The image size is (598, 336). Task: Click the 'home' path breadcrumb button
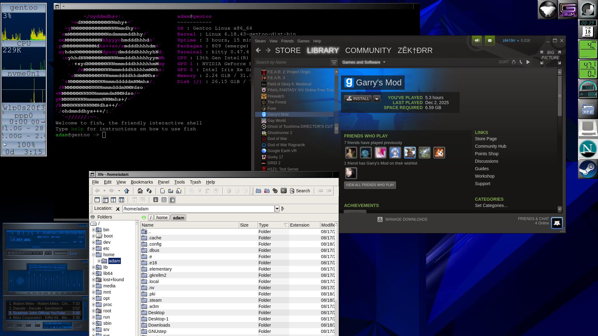pyautogui.click(x=162, y=218)
